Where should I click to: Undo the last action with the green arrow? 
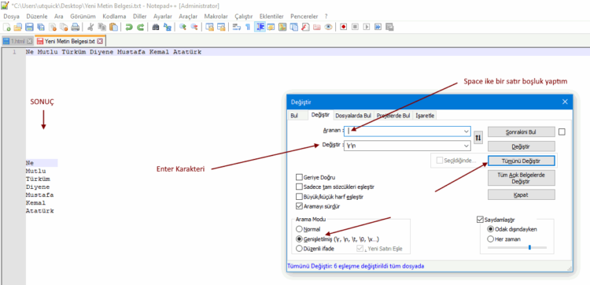point(129,27)
